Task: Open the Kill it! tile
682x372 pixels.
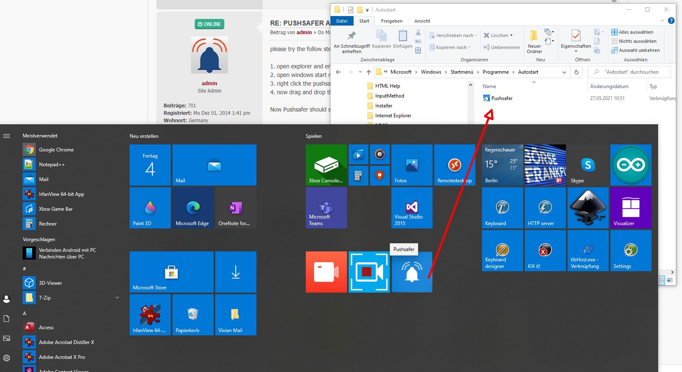Action: pyautogui.click(x=545, y=251)
